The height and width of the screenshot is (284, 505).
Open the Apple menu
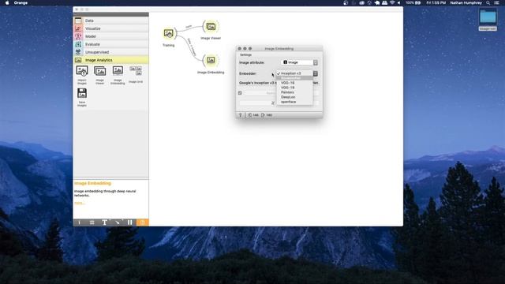pos(7,2)
